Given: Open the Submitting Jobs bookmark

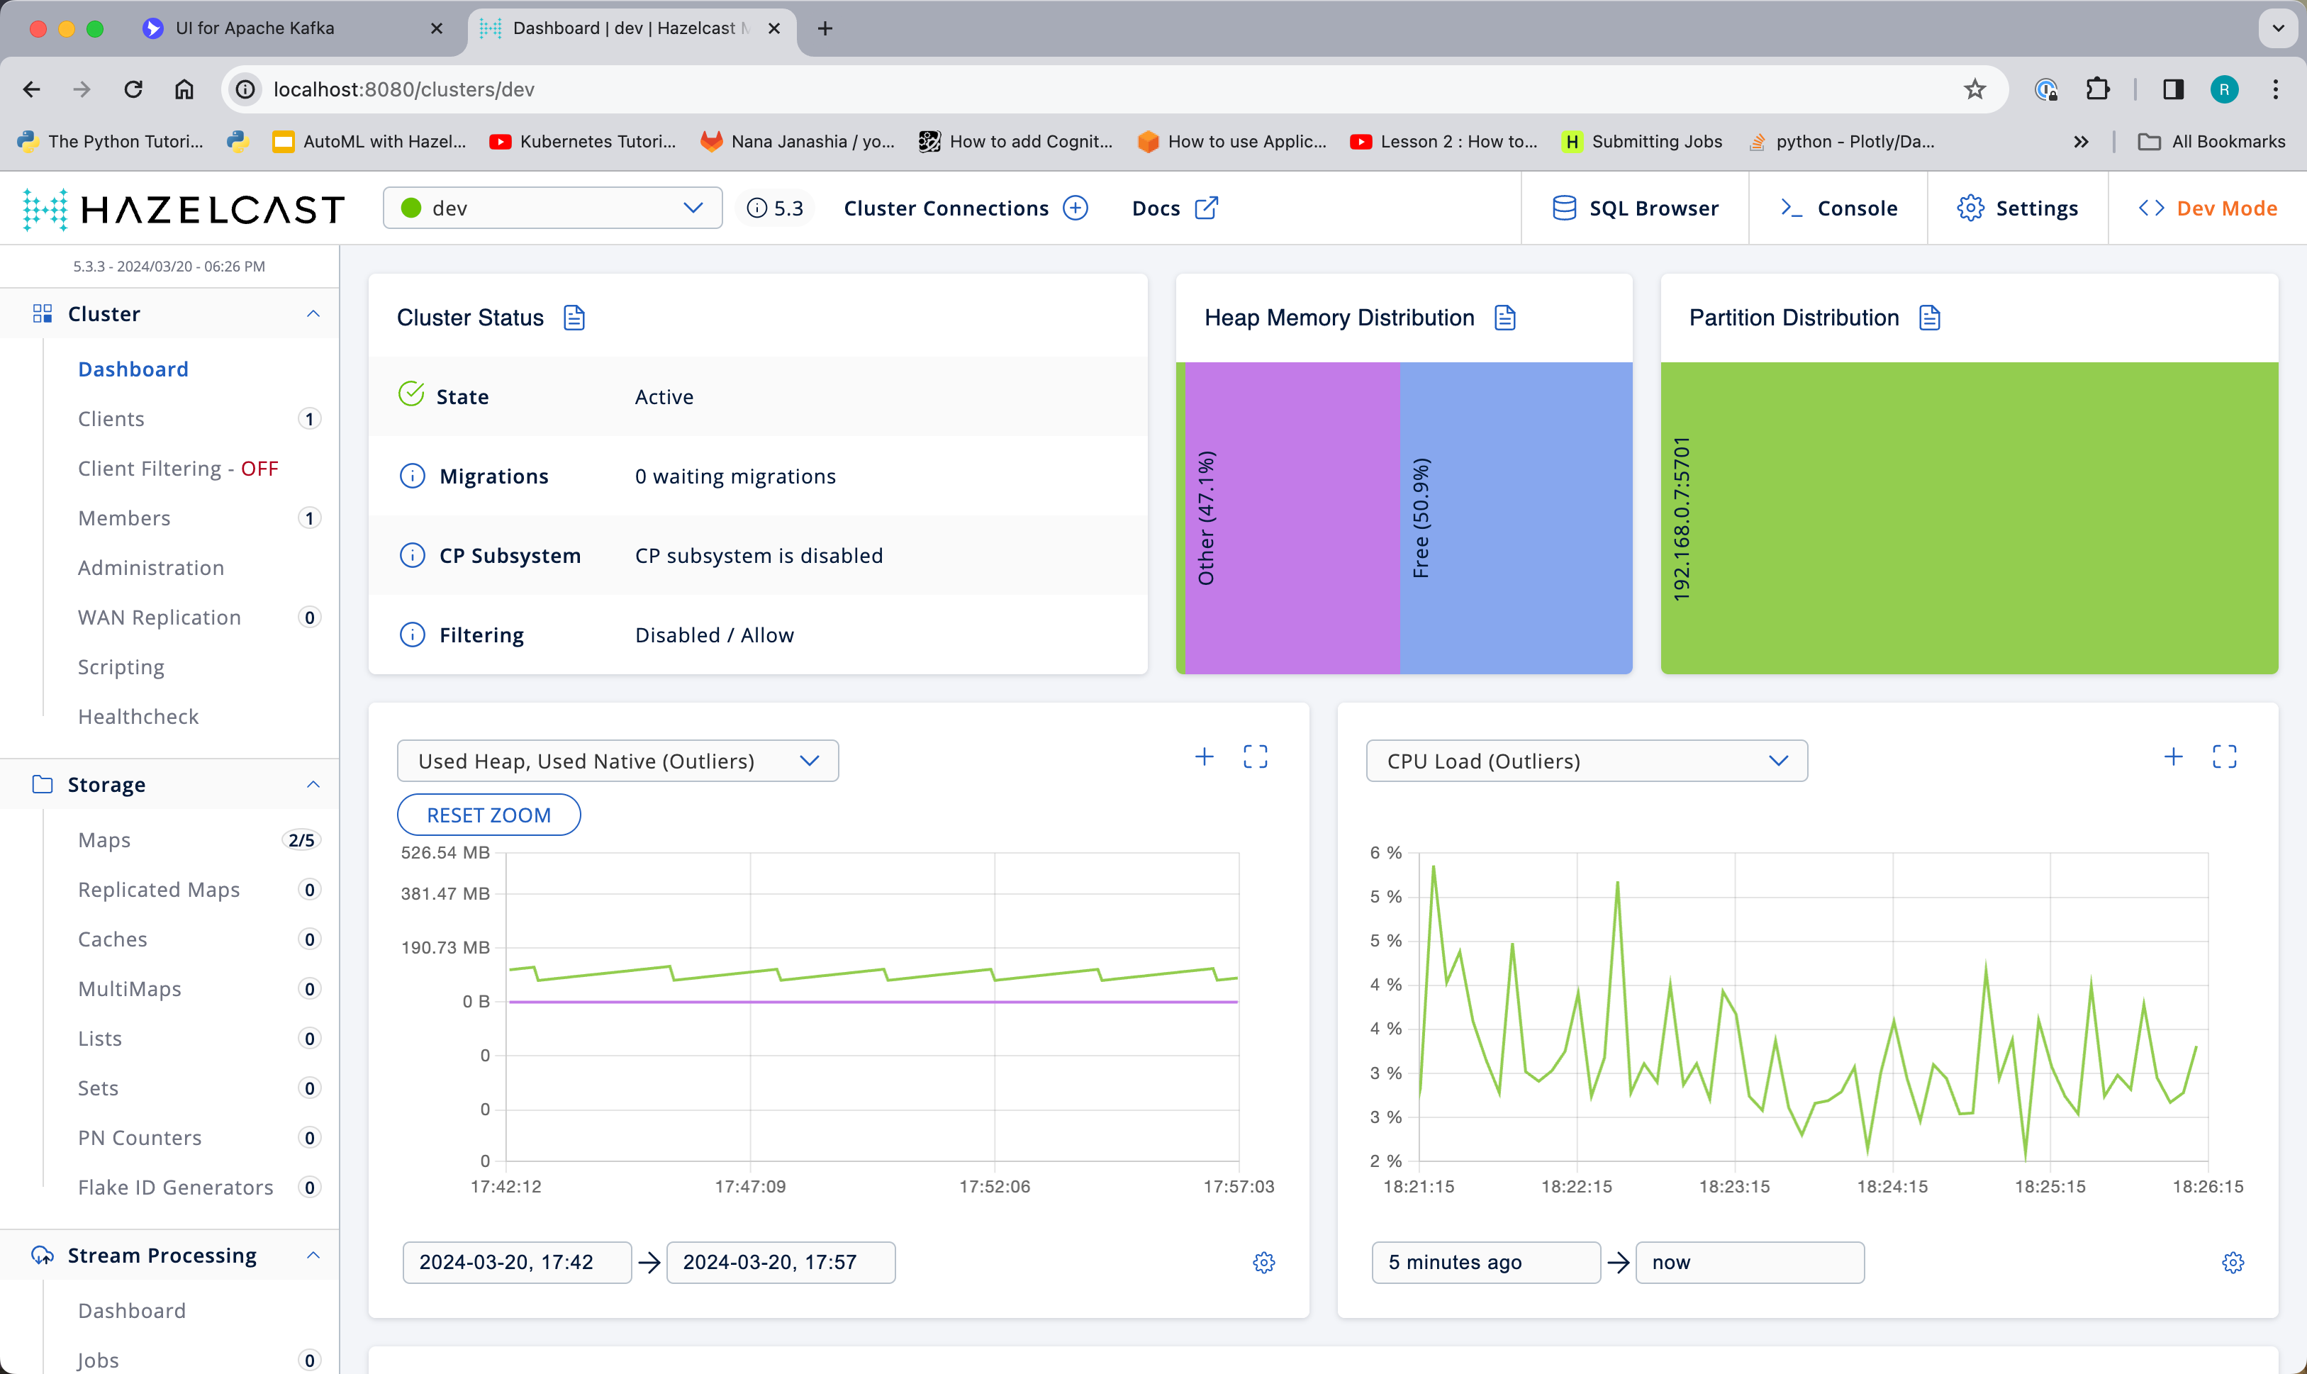Looking at the screenshot, I should (1642, 142).
